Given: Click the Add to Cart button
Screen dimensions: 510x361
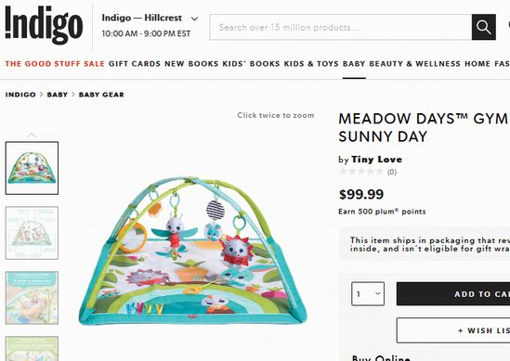Looking at the screenshot, I should pyautogui.click(x=453, y=294).
